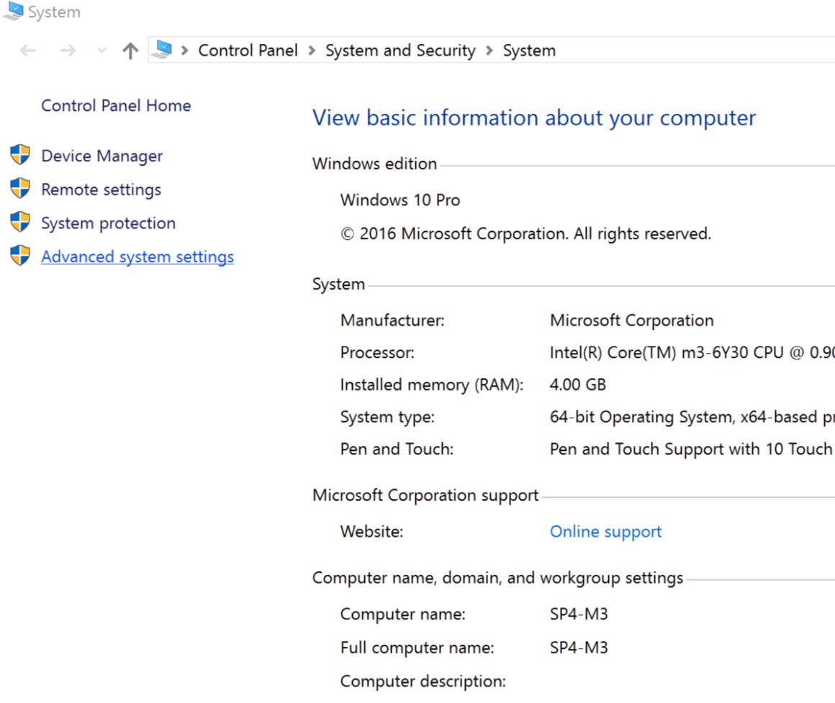Click the Microsoft Corporation support section heading

425,496
